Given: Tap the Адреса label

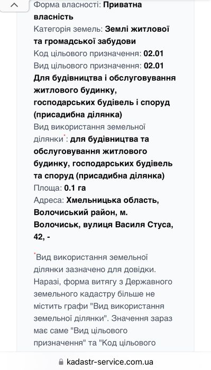Looking at the screenshot, I should pyautogui.click(x=49, y=200).
